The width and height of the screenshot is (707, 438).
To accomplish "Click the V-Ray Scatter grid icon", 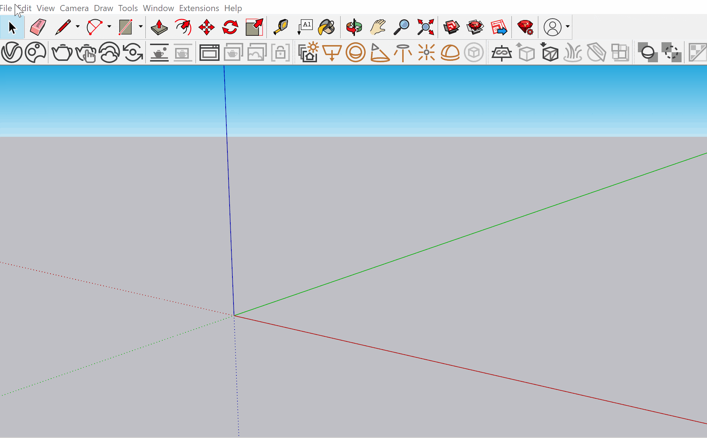I will (x=620, y=53).
